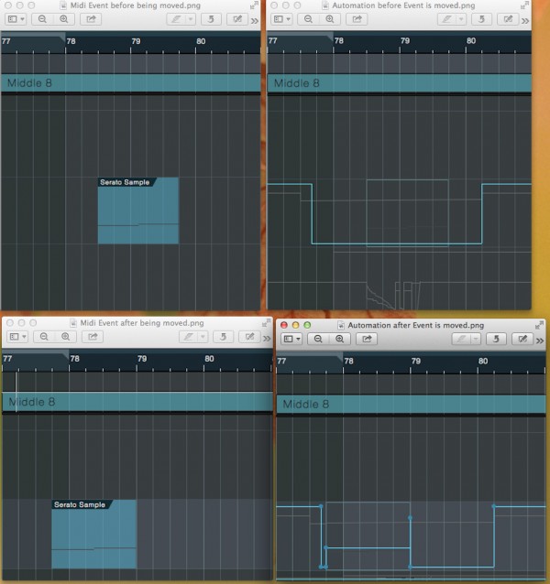This screenshot has width=550, height=584.
Task: Click bar 80 on Automation before Event ruler
Action: point(471,40)
